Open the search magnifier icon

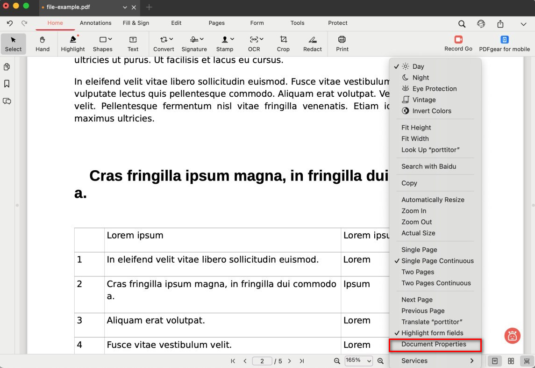coord(462,24)
